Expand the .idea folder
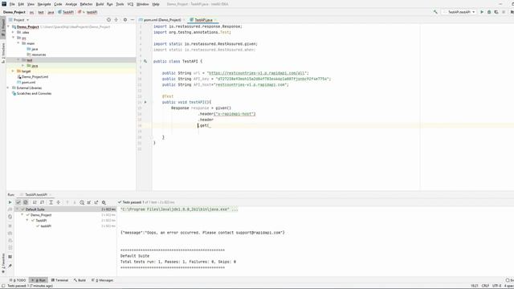The height and width of the screenshot is (289, 514). tap(13, 32)
